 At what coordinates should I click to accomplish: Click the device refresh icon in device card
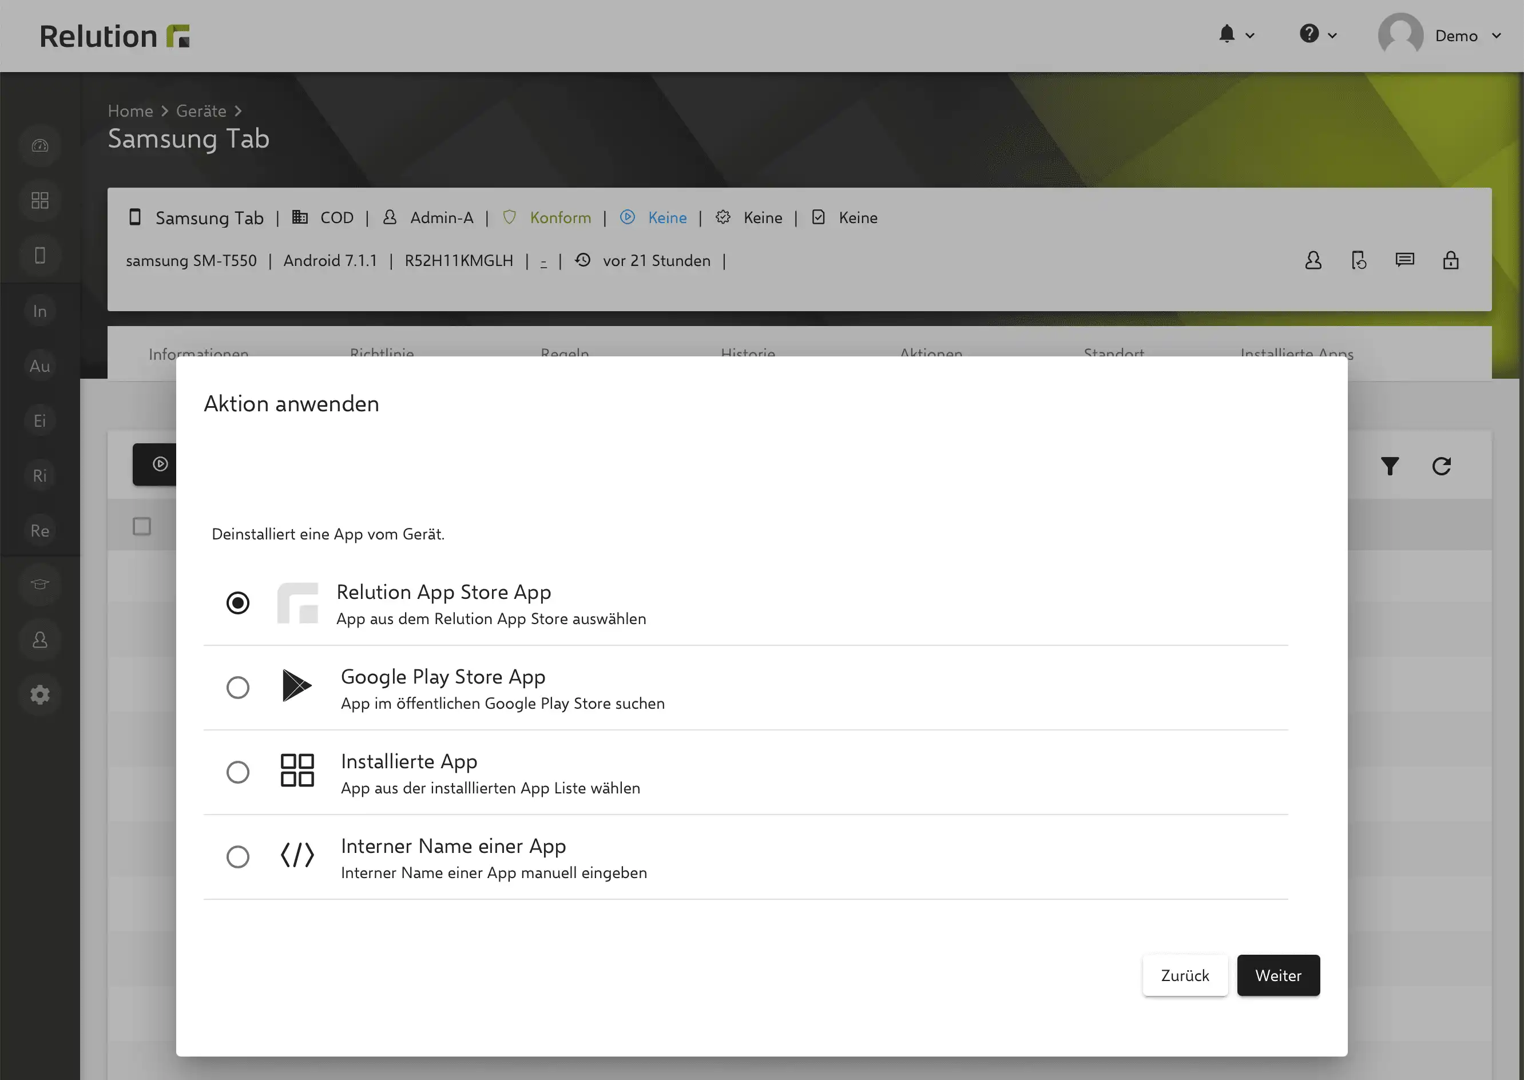[1359, 260]
